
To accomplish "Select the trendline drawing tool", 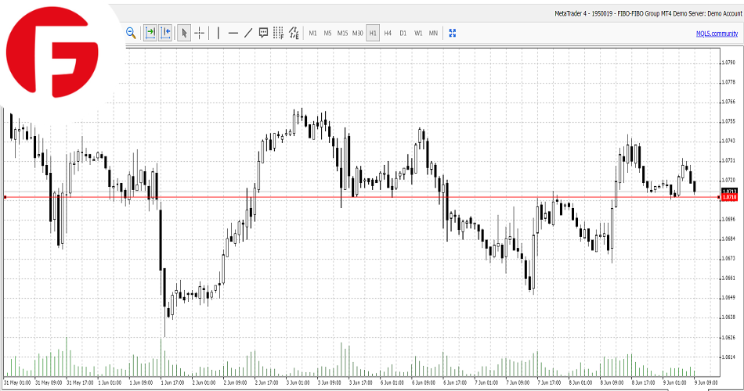I will tap(248, 33).
